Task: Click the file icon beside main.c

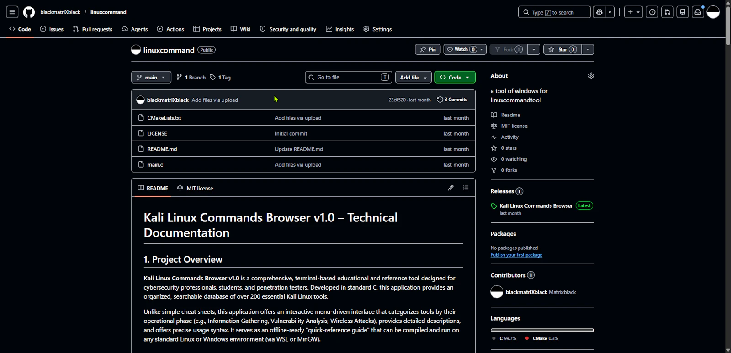Action: click(x=141, y=164)
